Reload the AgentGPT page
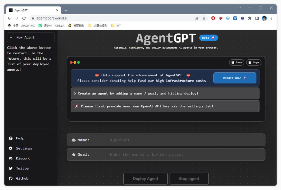The image size is (281, 190). [x=24, y=18]
